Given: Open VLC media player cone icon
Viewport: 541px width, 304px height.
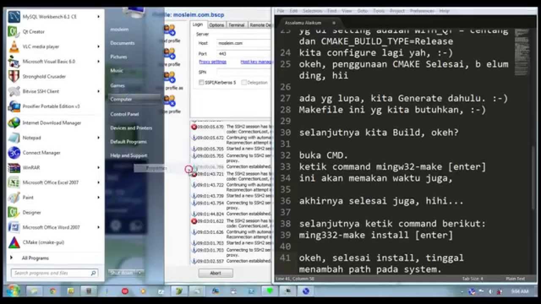Looking at the screenshot, I should [14, 47].
